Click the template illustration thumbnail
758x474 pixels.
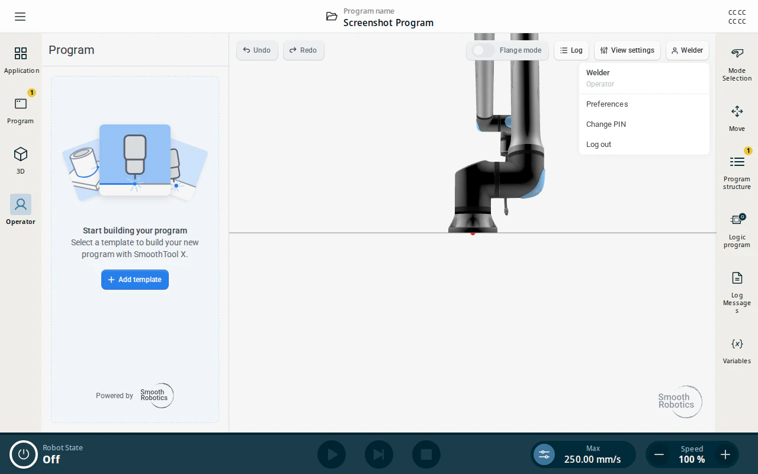click(x=135, y=161)
